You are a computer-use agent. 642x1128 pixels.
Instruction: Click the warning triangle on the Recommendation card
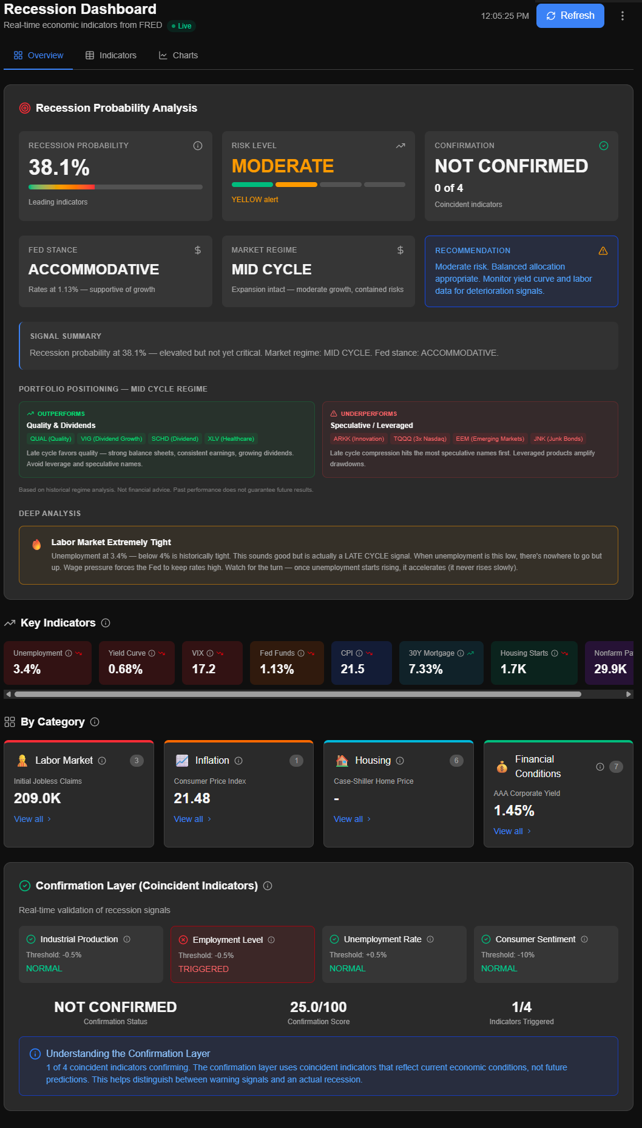click(x=603, y=250)
